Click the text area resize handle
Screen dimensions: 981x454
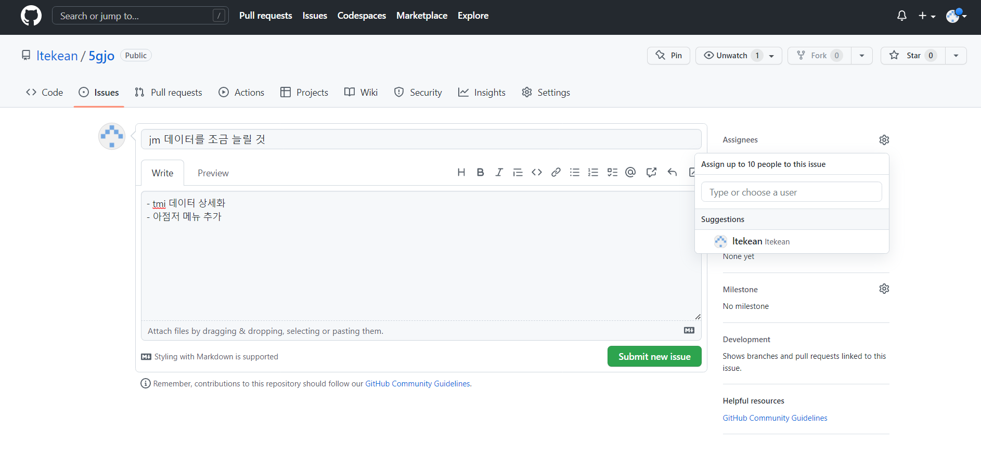(698, 317)
